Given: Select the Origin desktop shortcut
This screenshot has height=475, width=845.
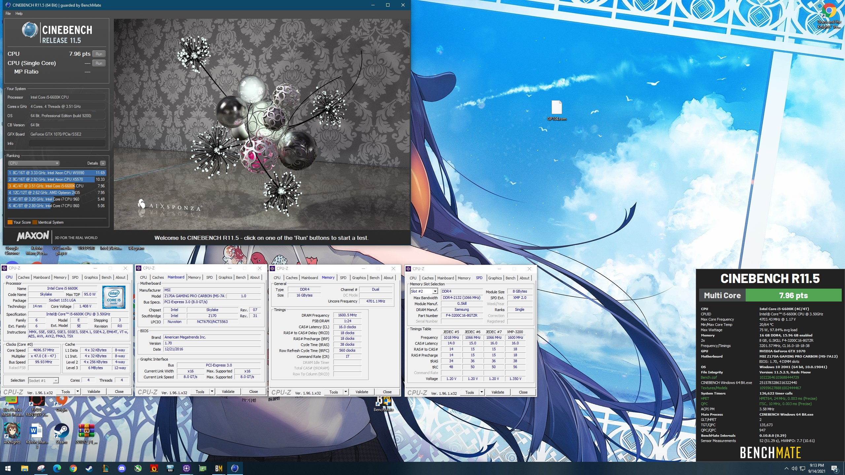Looking at the screenshot, I should point(61,404).
